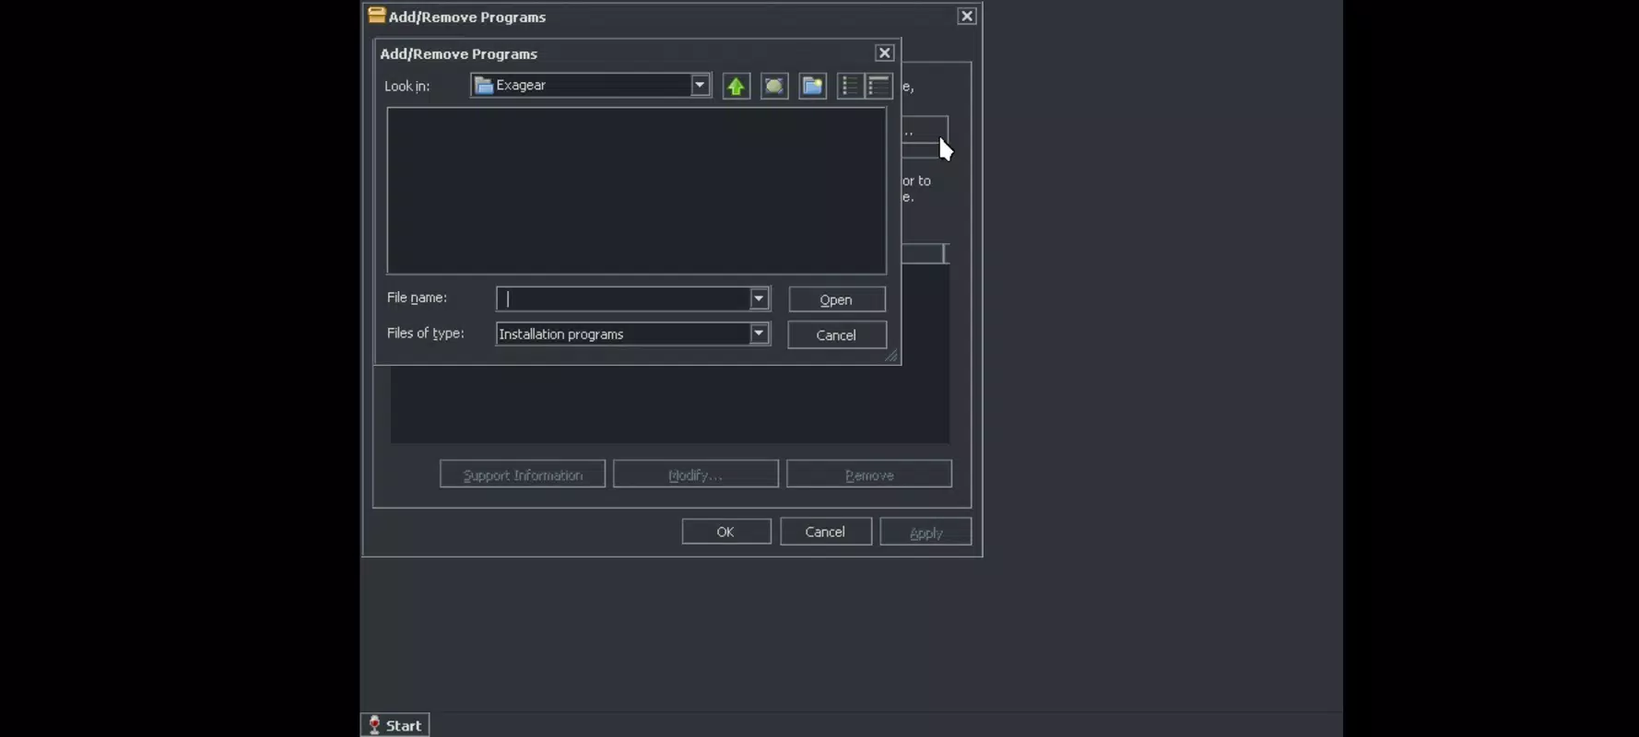Go up one folder level with green arrow
Screen dimensions: 1639x737
pos(736,86)
